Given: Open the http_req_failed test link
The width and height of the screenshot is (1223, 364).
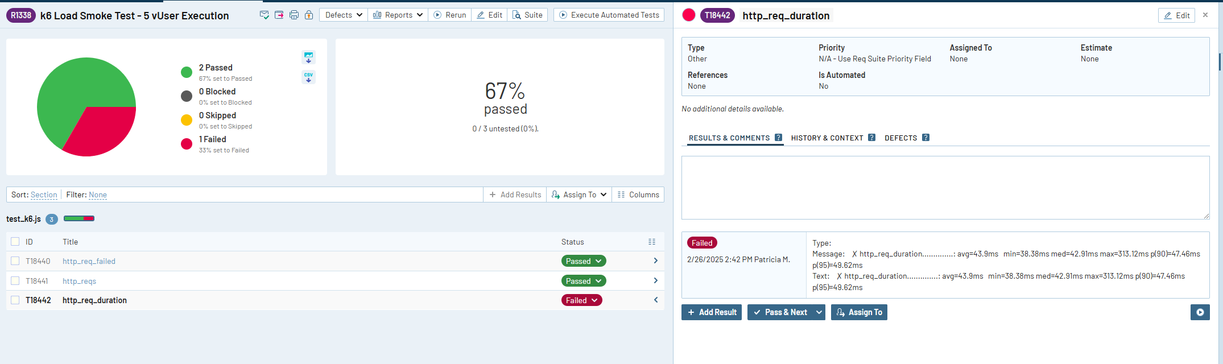Looking at the screenshot, I should (89, 262).
